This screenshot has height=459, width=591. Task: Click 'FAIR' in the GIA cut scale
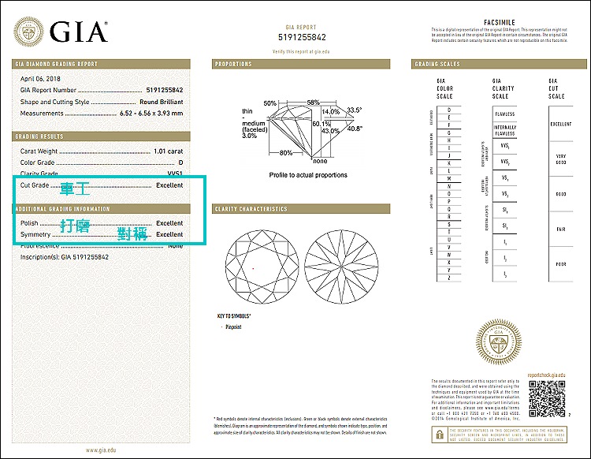(561, 229)
